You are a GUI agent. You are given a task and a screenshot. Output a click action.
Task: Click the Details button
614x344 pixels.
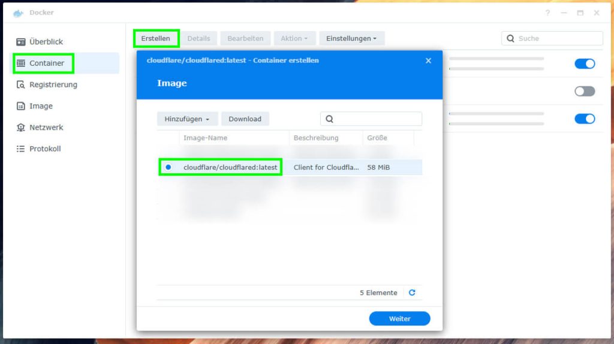(198, 38)
